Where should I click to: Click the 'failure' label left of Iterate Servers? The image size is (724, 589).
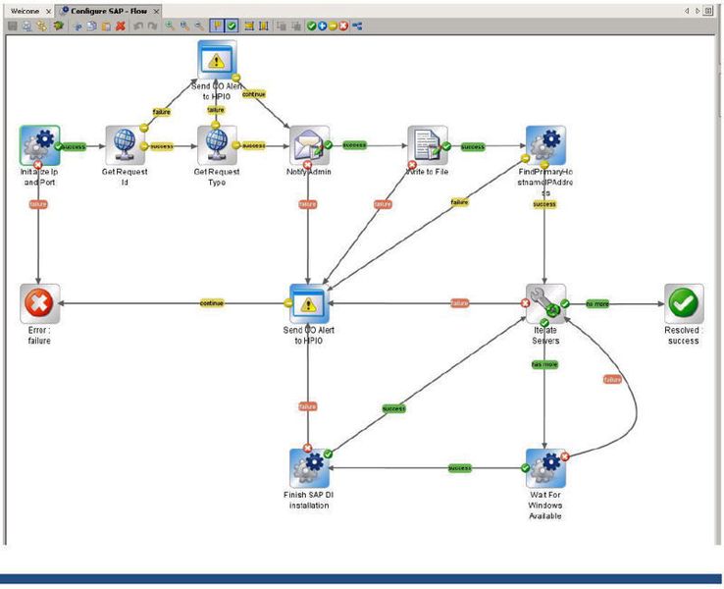pyautogui.click(x=459, y=303)
